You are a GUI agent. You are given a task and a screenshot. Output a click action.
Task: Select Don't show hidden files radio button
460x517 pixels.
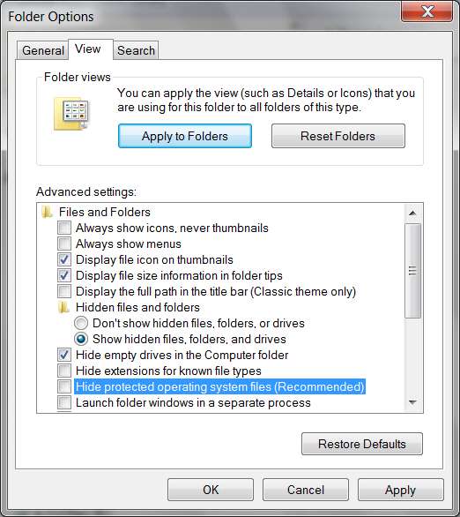point(81,323)
